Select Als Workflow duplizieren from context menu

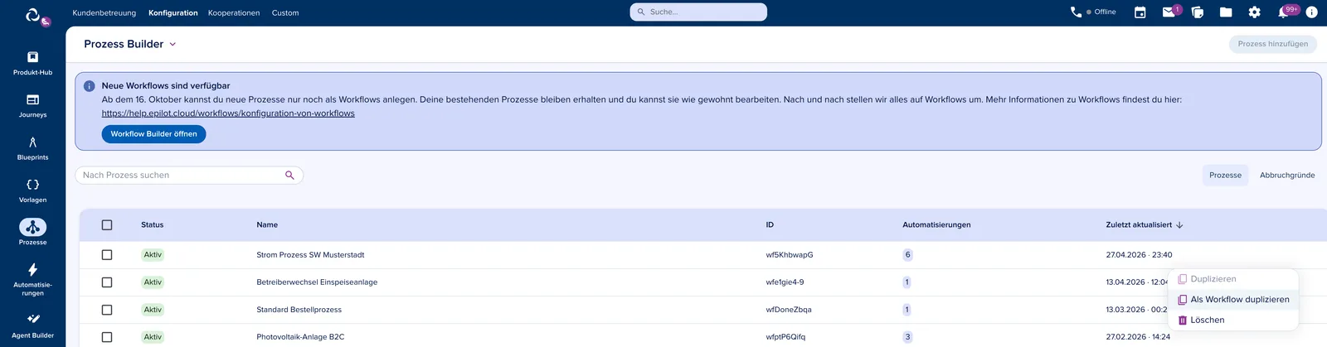(x=1233, y=300)
